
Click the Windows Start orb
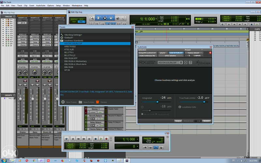tap(4, 160)
